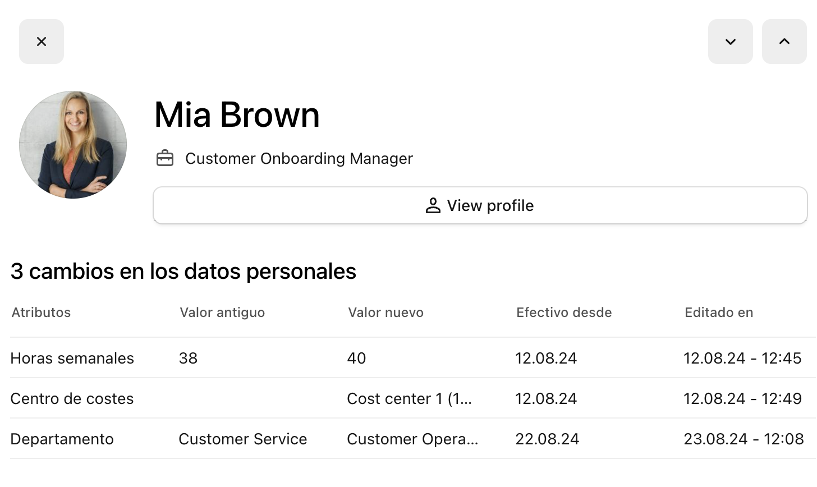Click effective date 22.08.24
The width and height of the screenshot is (817, 487).
[x=547, y=439]
